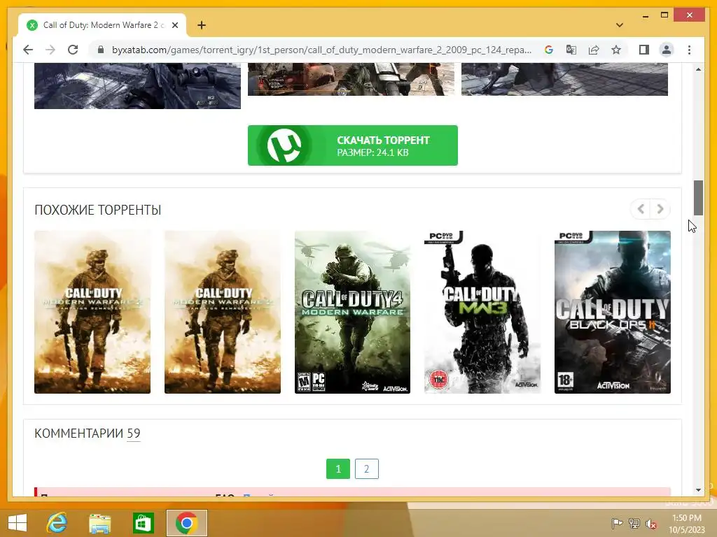Open the middle gameplay screenshot
717x537 pixels.
pyautogui.click(x=351, y=80)
